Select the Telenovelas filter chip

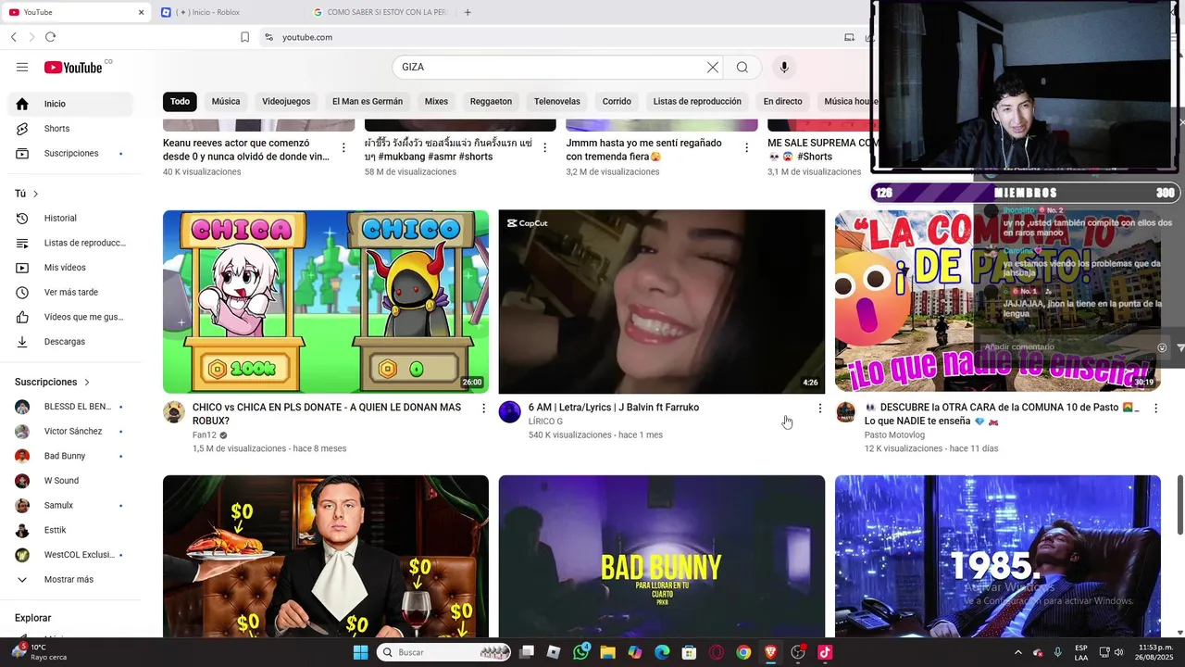pos(557,101)
